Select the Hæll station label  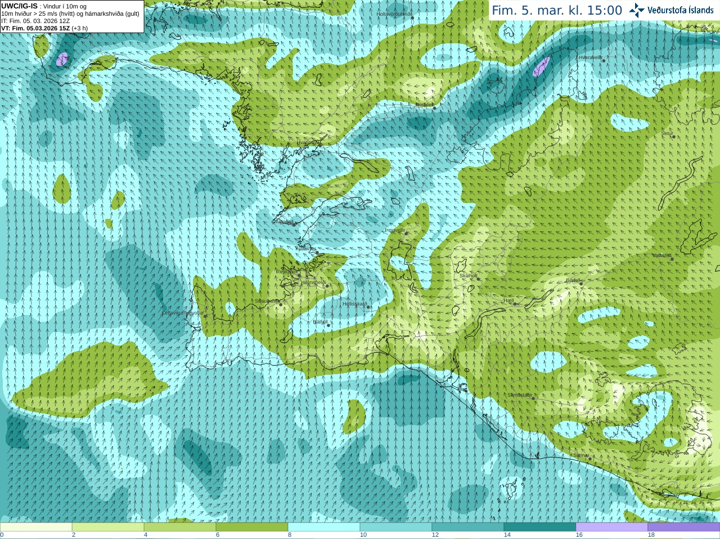[x=508, y=301]
